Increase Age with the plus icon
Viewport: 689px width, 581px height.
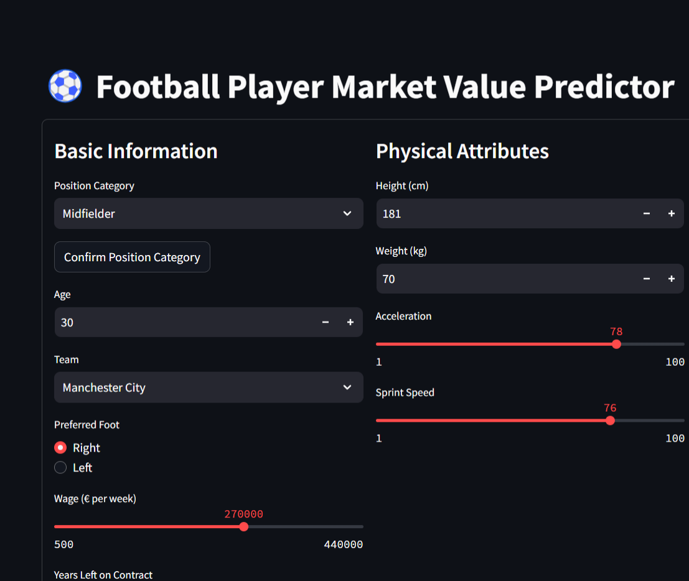(x=350, y=322)
